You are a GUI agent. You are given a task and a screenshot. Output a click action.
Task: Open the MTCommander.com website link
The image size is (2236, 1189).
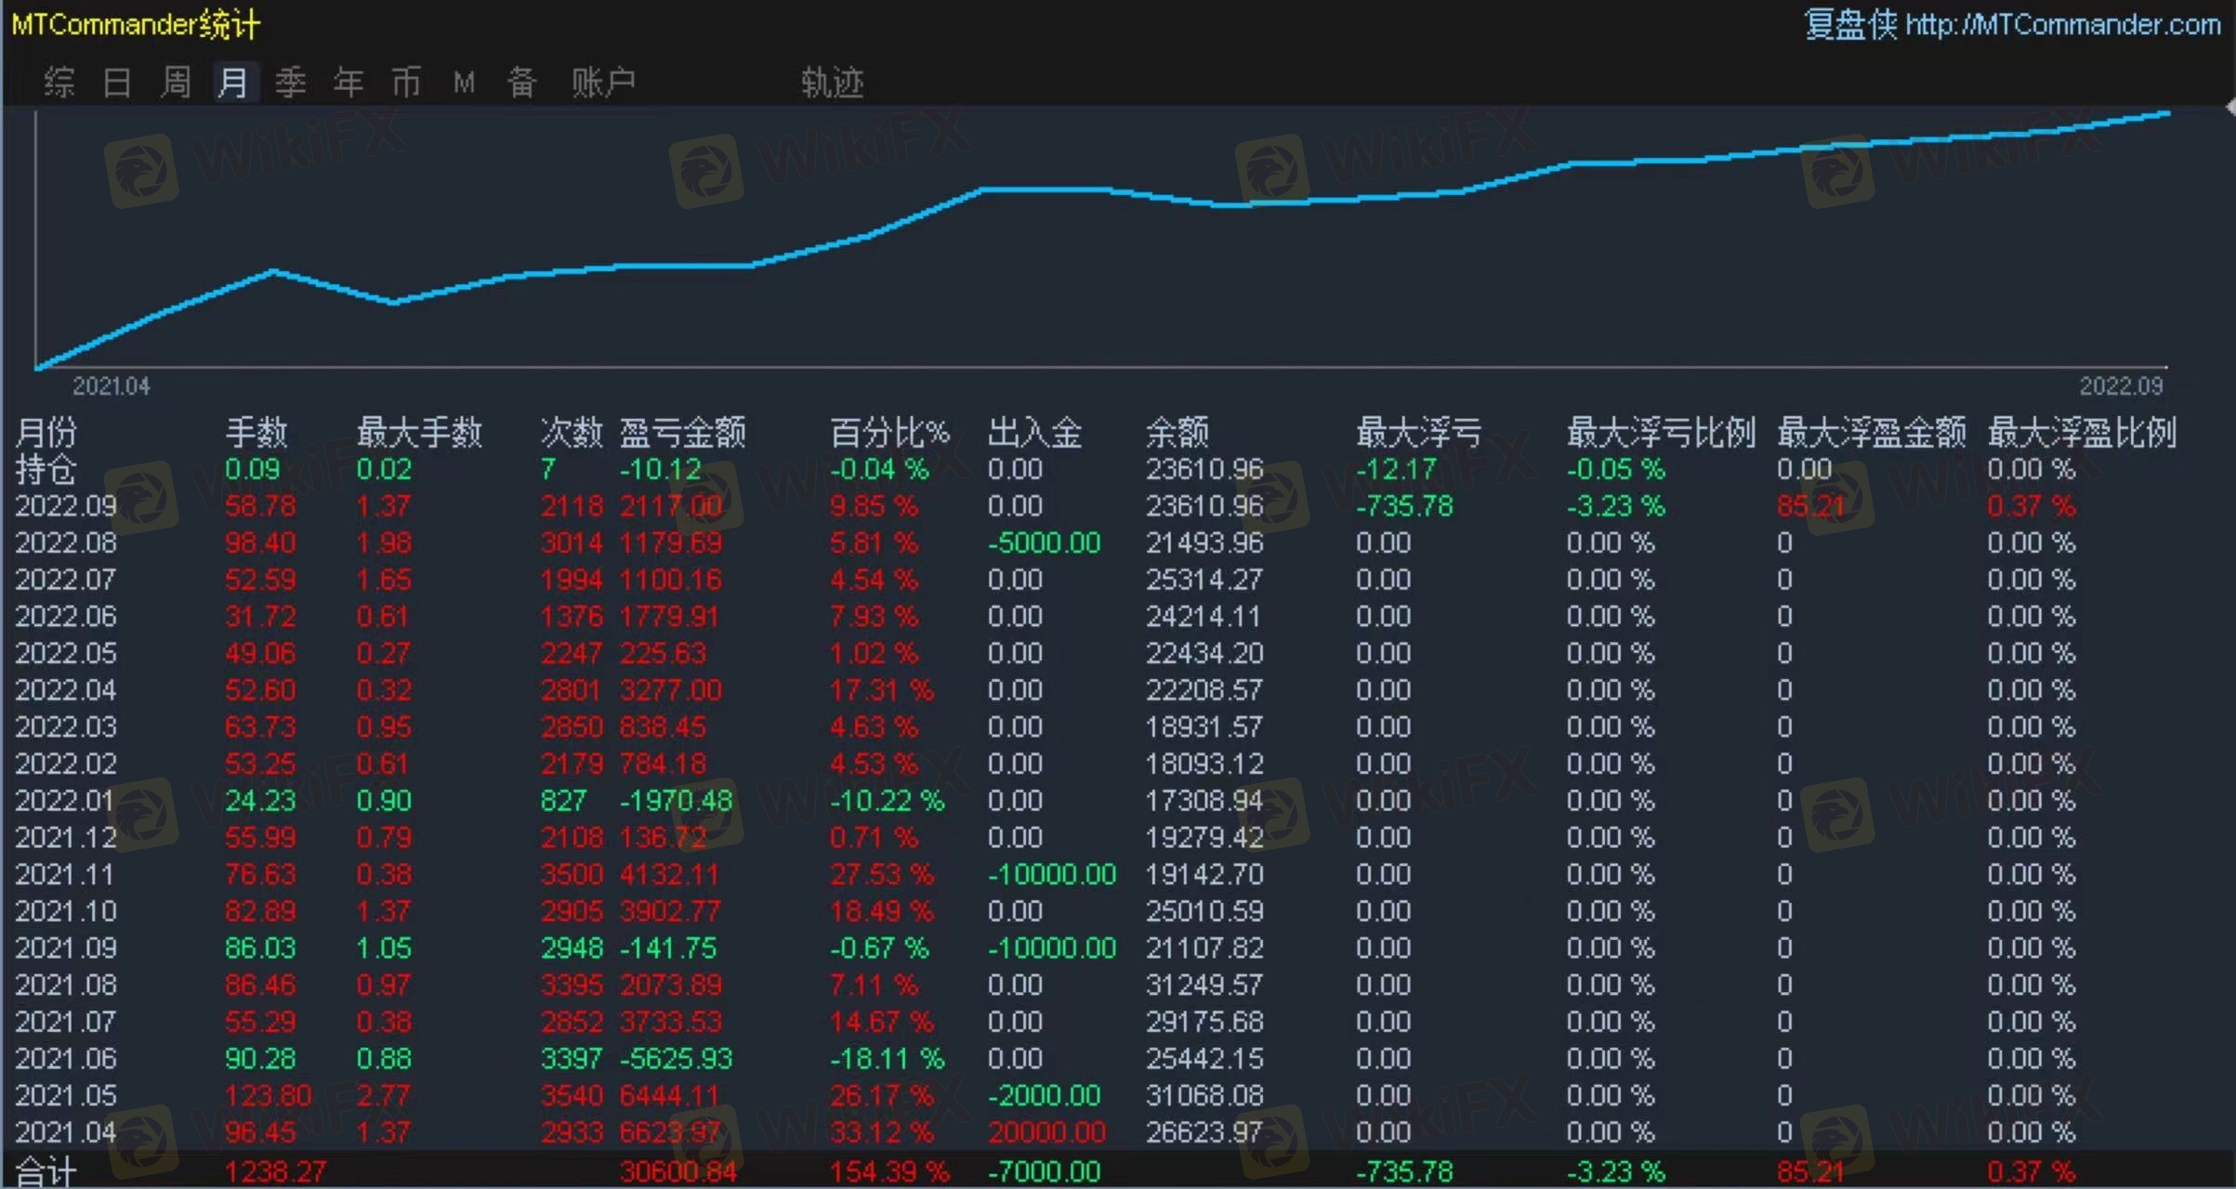(2062, 24)
